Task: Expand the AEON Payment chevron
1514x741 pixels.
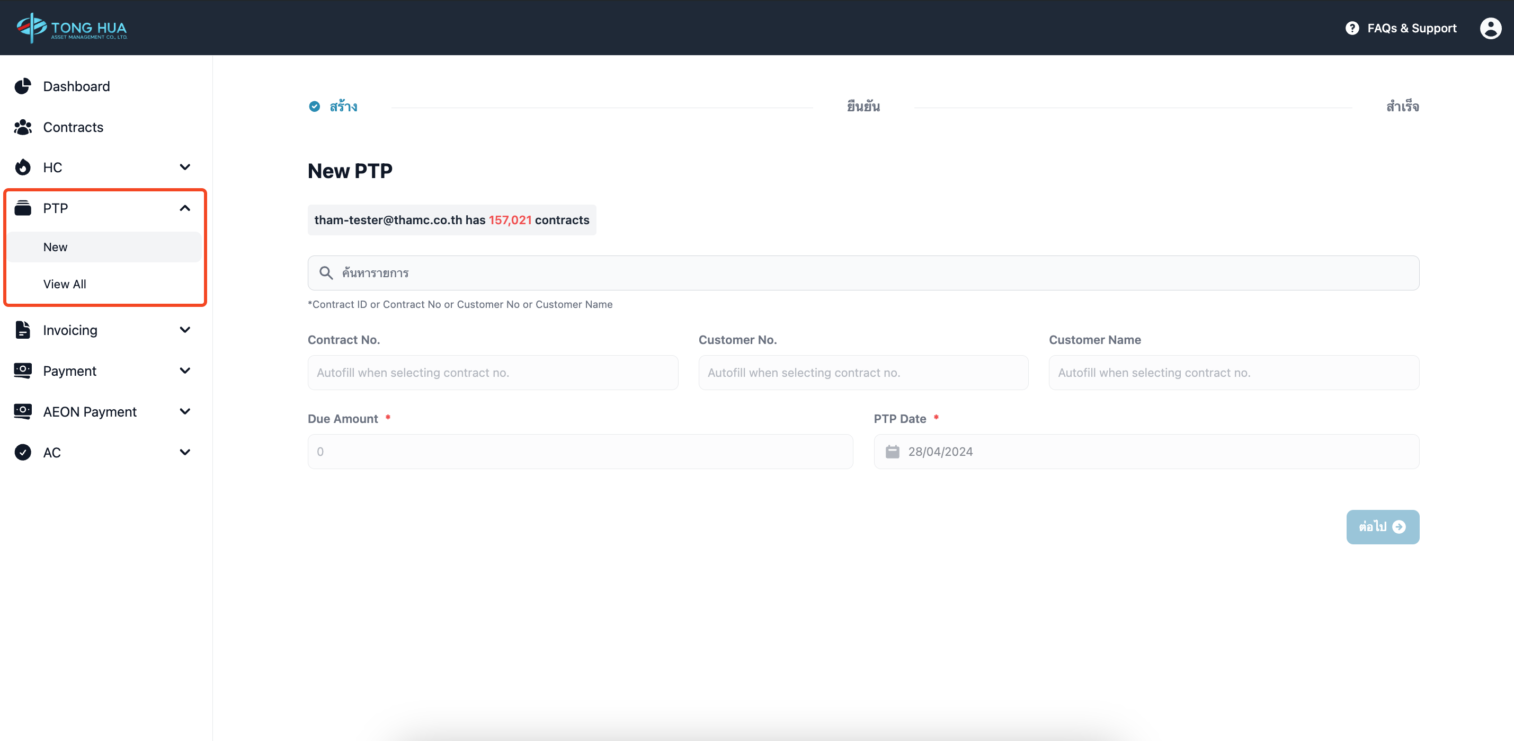Action: pos(184,411)
